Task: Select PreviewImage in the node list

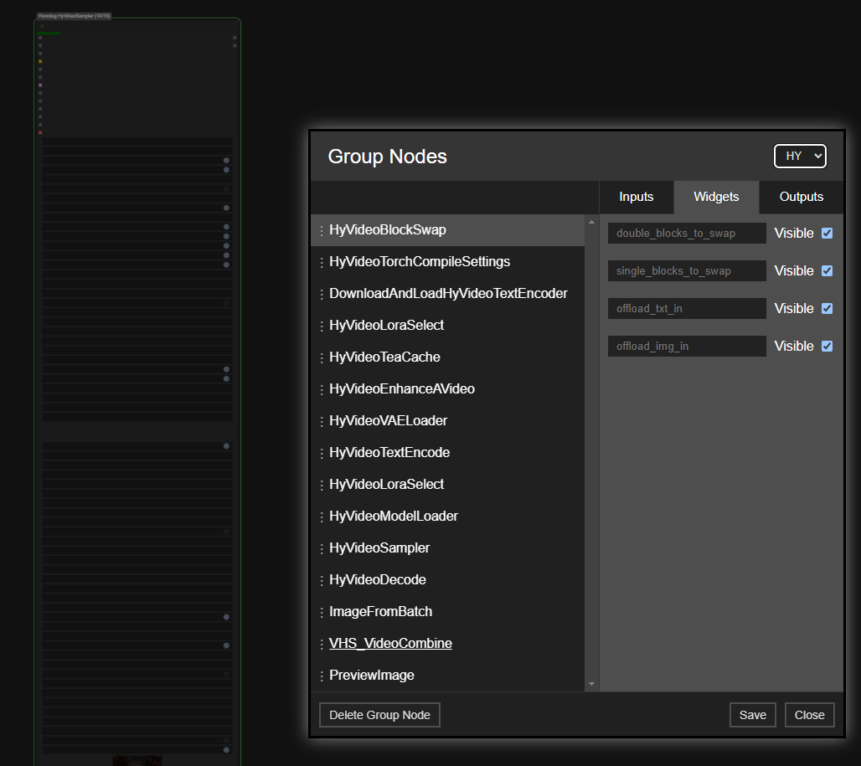Action: point(447,676)
